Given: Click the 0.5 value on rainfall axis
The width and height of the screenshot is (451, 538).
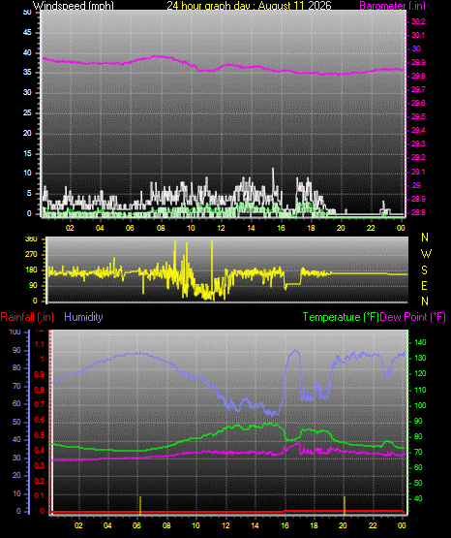Looking at the screenshot, I should pyautogui.click(x=40, y=435).
